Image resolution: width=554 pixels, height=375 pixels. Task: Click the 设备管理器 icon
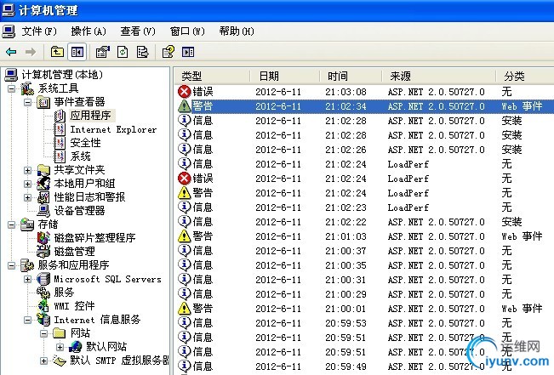click(43, 210)
